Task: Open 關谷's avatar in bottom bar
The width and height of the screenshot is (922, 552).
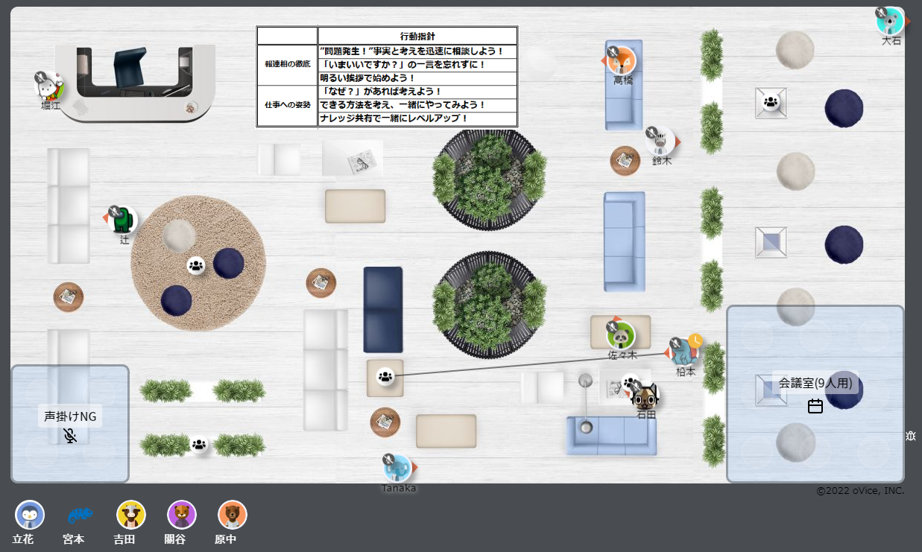Action: 182,515
